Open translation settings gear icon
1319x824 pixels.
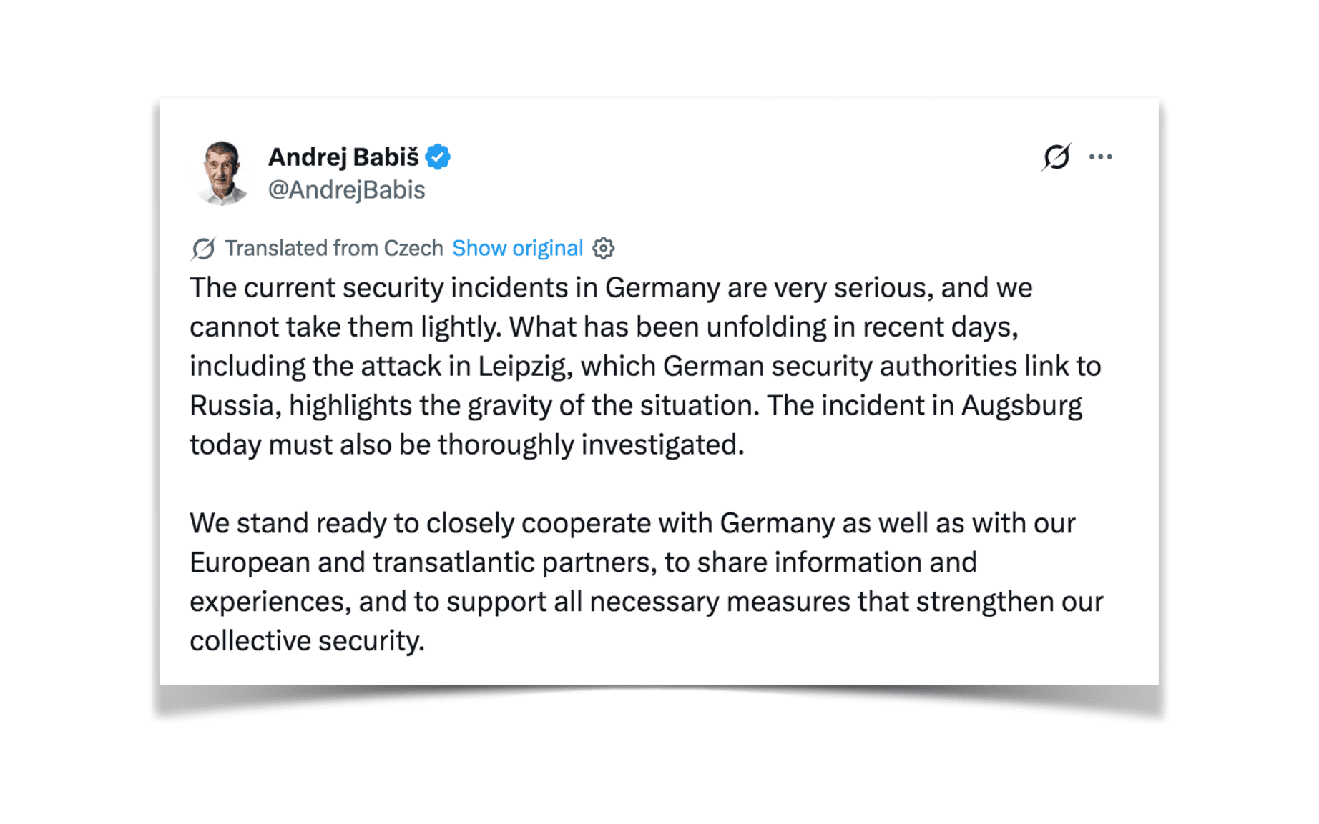[x=604, y=248]
